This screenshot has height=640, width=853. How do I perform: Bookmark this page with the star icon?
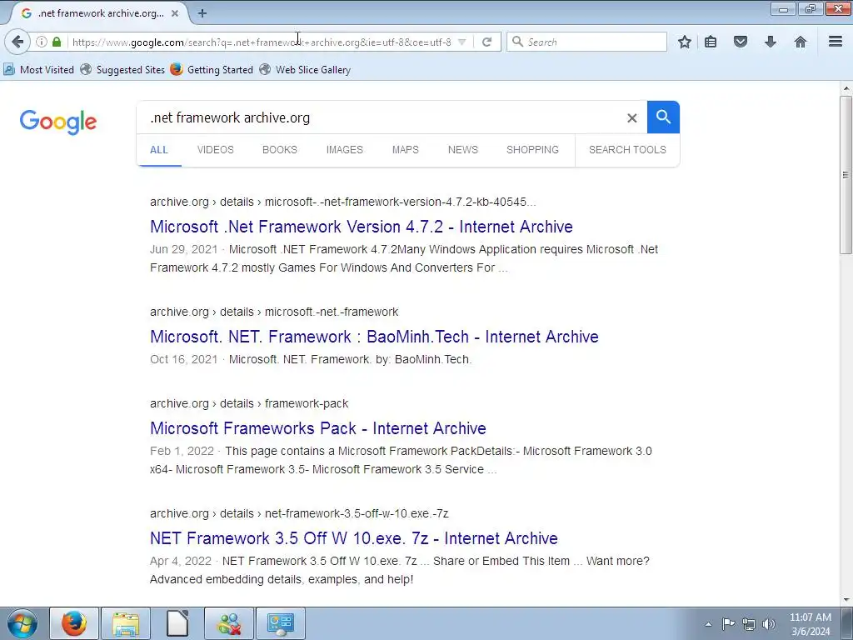pyautogui.click(x=685, y=42)
